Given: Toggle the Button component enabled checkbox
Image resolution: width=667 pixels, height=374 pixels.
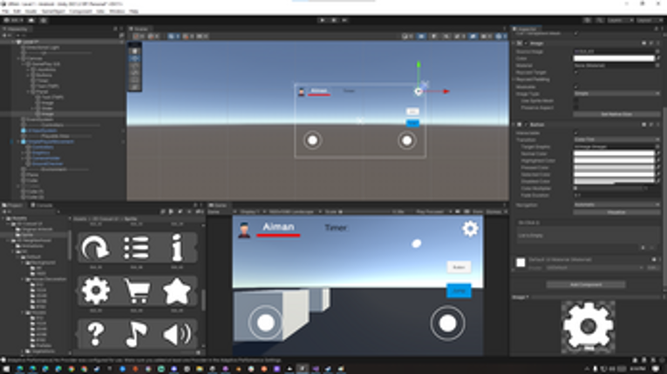Looking at the screenshot, I should (526, 124).
